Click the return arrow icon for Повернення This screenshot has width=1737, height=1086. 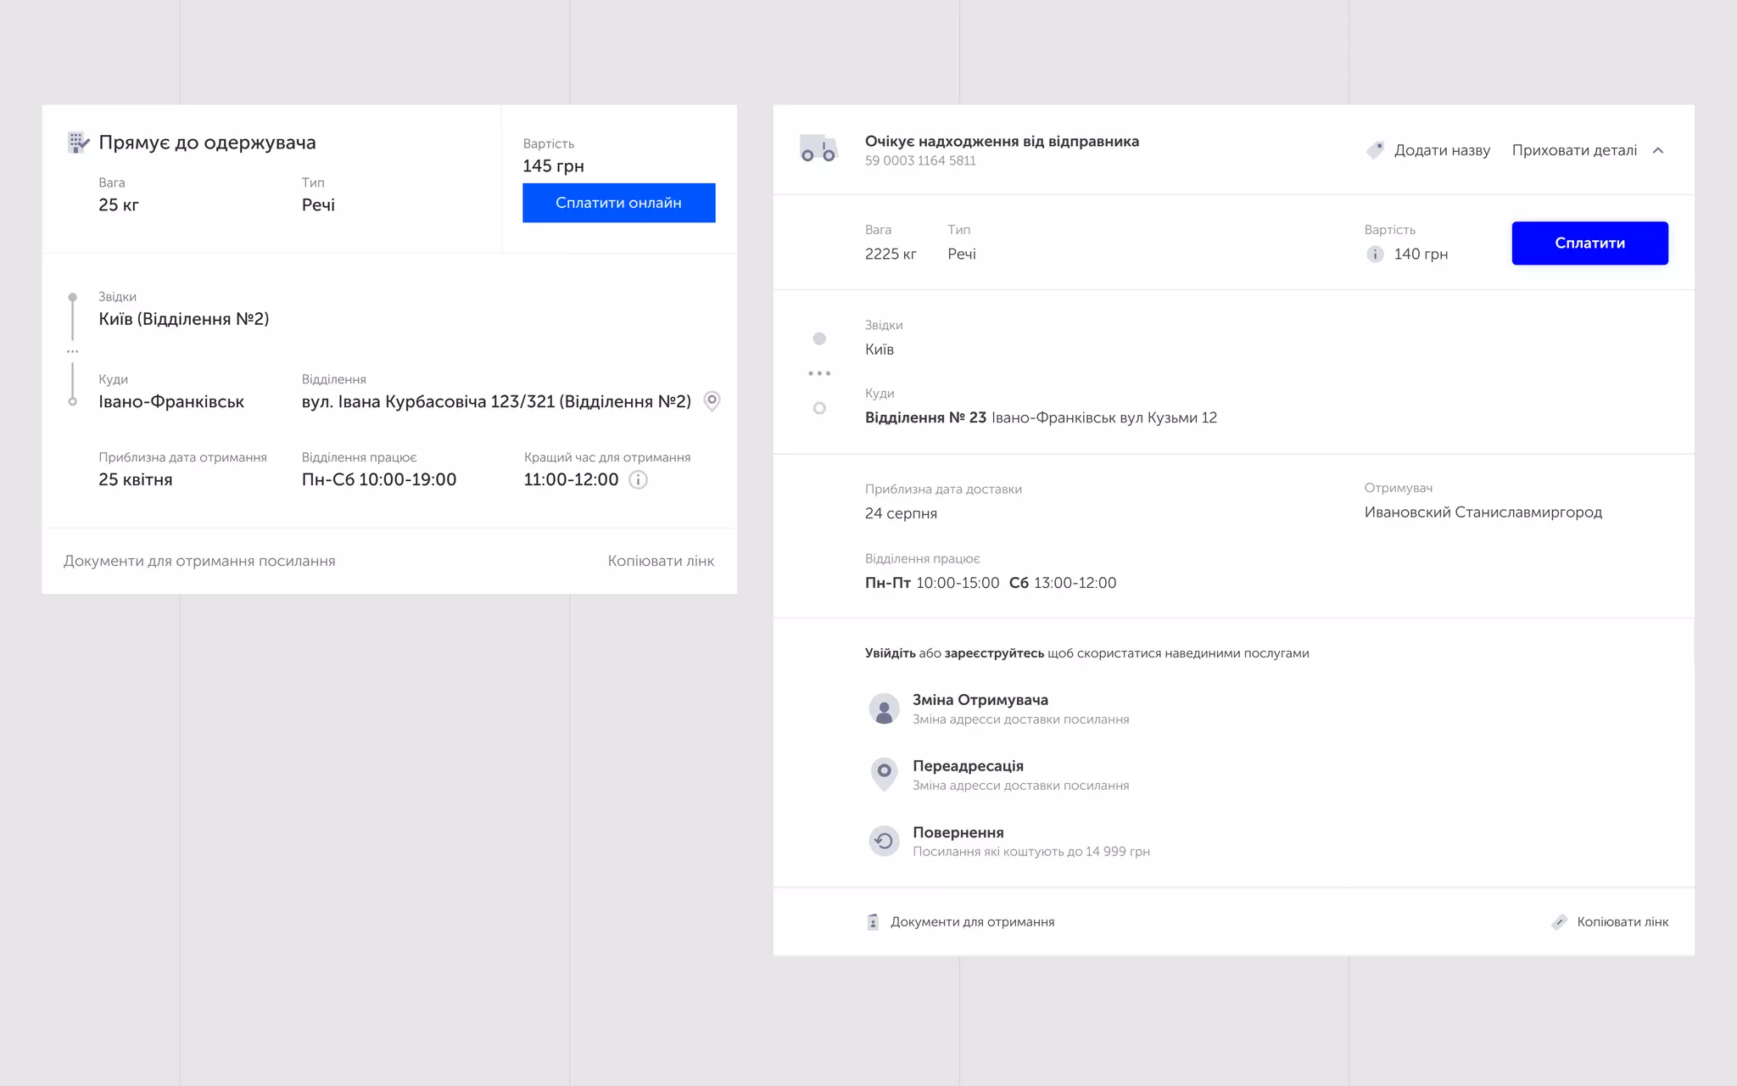(884, 841)
